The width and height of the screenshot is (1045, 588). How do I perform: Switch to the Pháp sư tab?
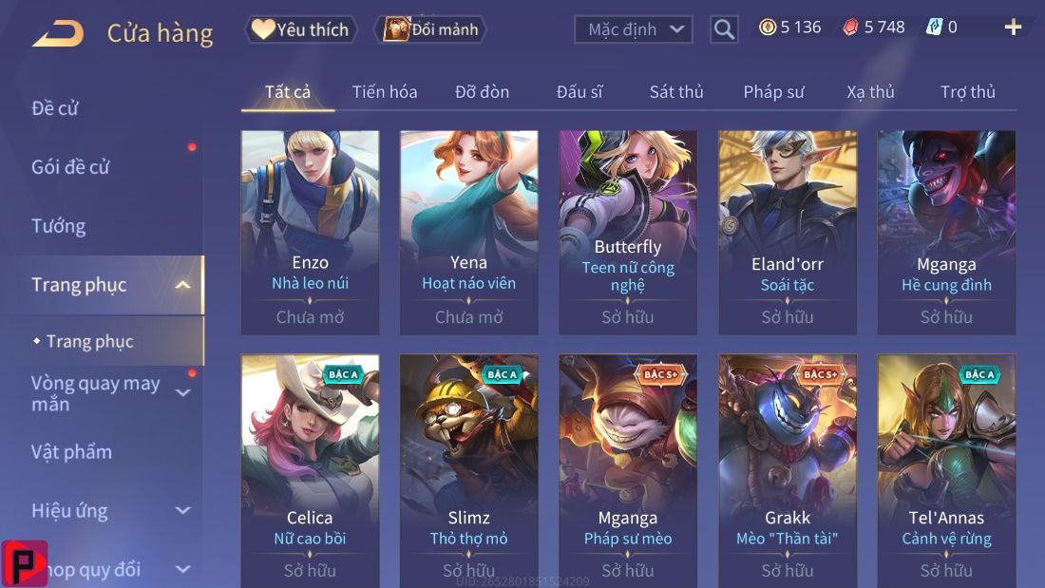pyautogui.click(x=773, y=92)
